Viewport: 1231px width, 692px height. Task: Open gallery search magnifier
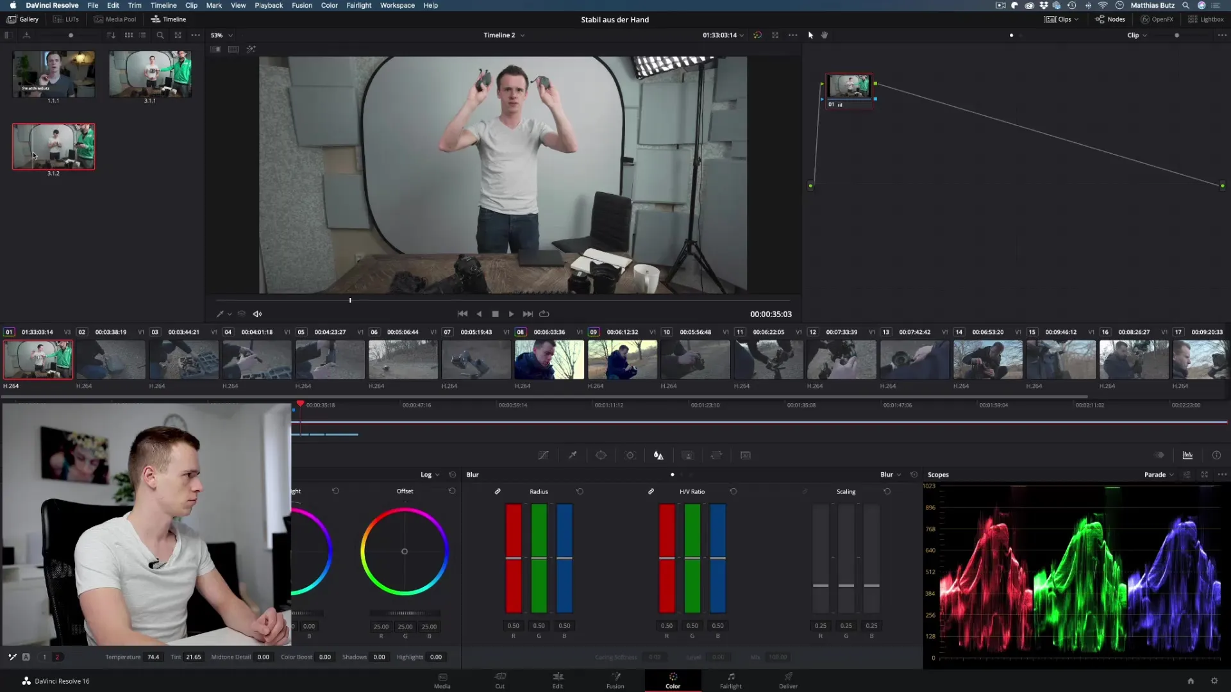coord(160,35)
